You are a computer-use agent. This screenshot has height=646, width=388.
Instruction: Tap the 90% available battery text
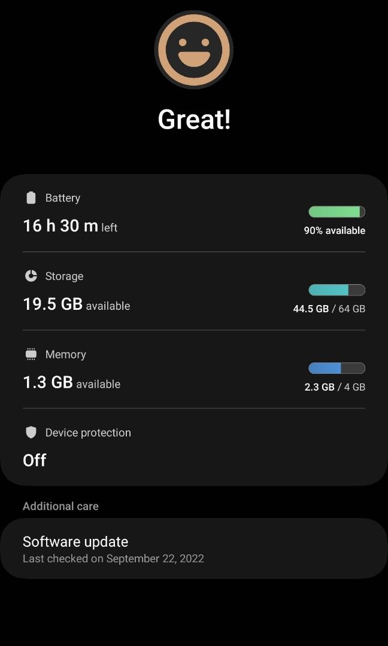(334, 231)
